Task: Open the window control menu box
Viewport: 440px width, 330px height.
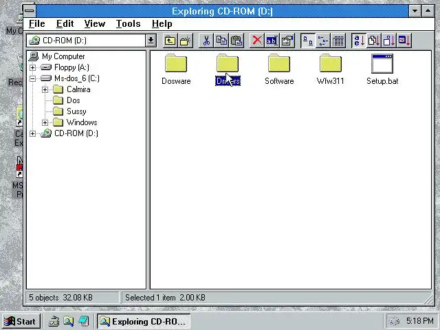Action: click(29, 11)
